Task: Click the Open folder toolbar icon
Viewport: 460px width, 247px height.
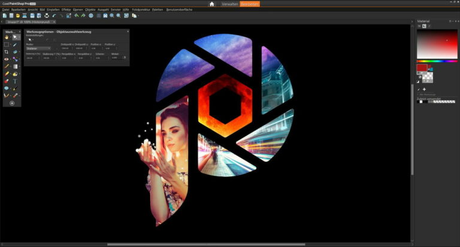Action: pyautogui.click(x=18, y=16)
